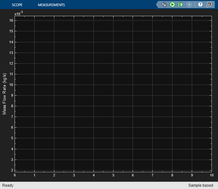Click y-axis tick label 9
The width and height of the screenshot is (218, 189).
pos(11,95)
